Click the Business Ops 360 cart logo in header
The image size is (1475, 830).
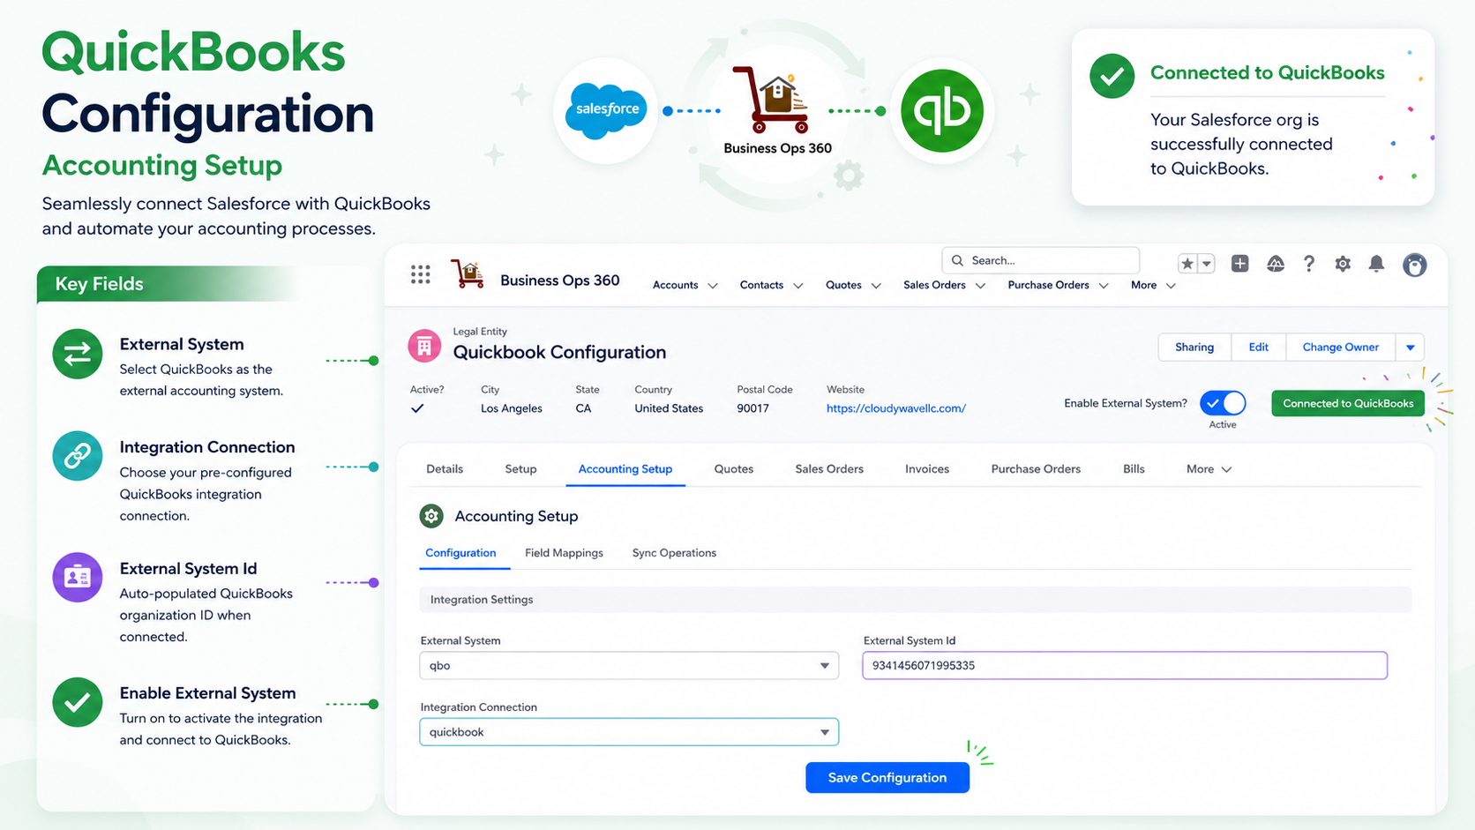click(x=468, y=273)
